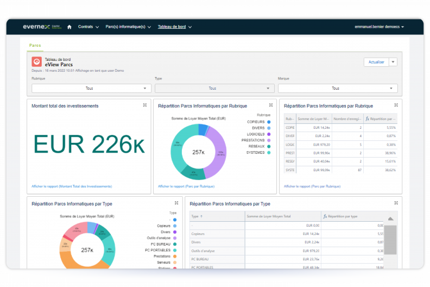Expand the Type donut chart widget
Image resolution: width=430 pixels, height=287 pixels.
tap(176, 203)
